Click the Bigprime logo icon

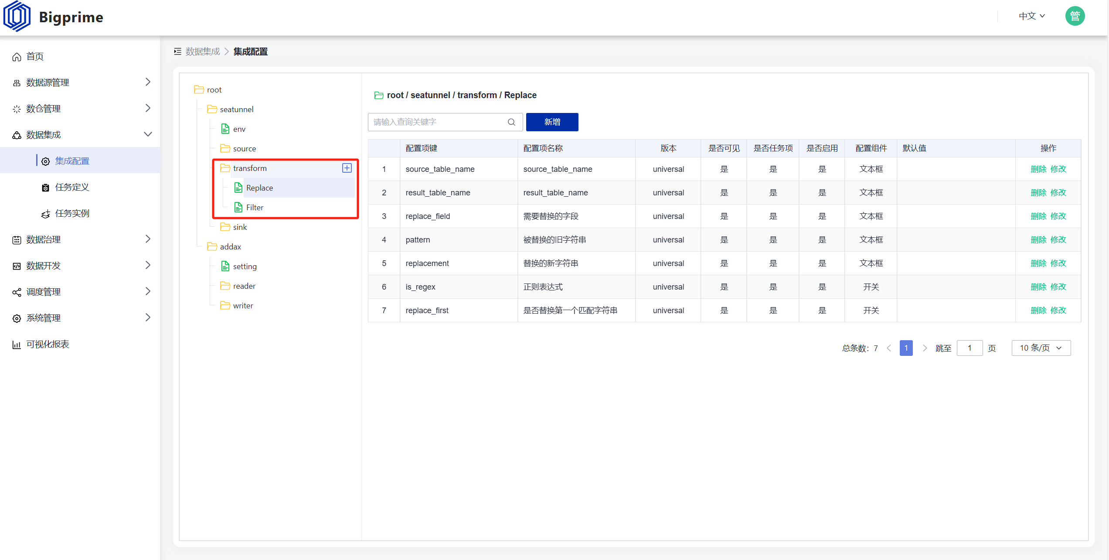click(x=17, y=17)
